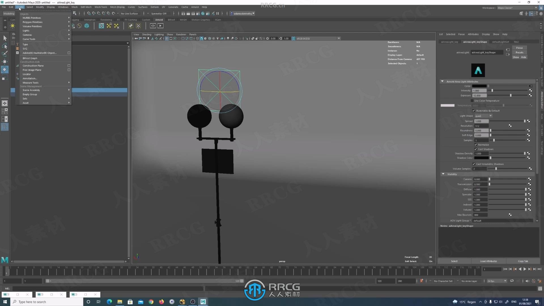The width and height of the screenshot is (544, 306).
Task: Click the teal Arnold volume cube shelf icon
Action: 87,26
